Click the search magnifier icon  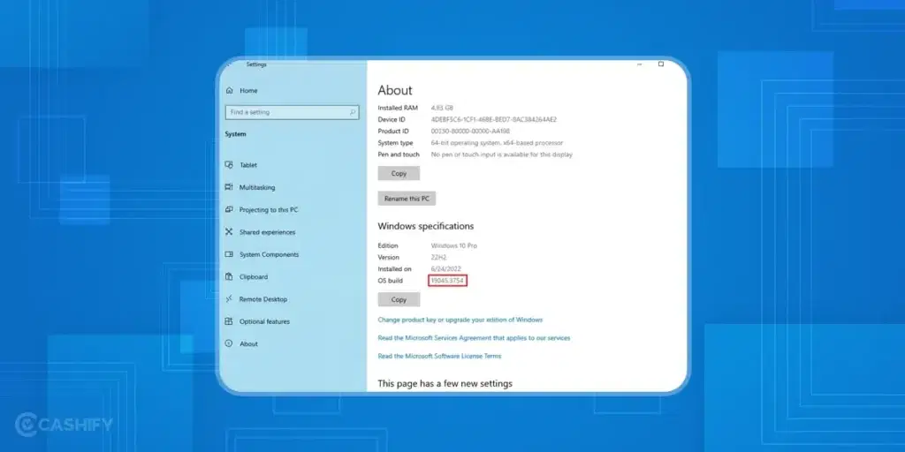[x=352, y=112]
